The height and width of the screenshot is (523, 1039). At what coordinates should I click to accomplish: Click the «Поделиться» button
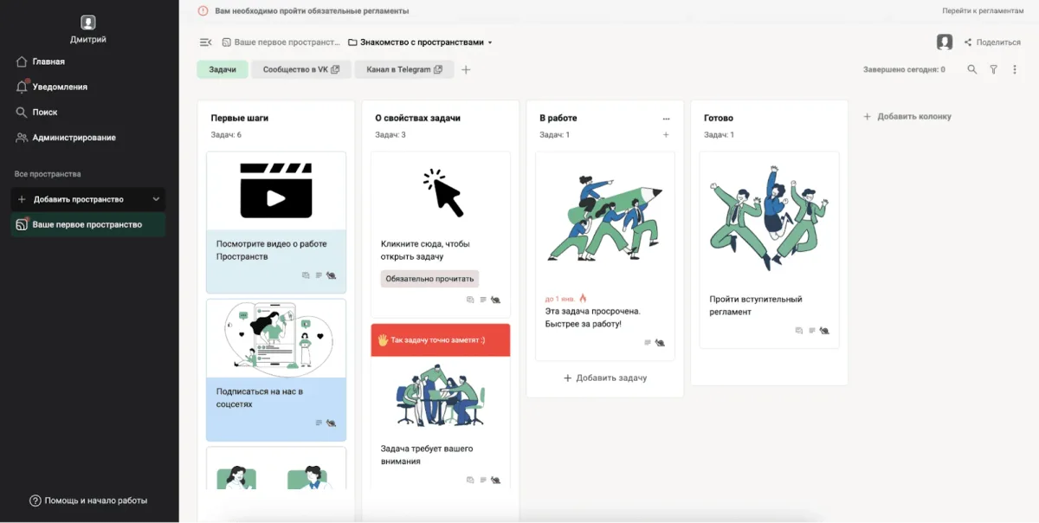click(991, 42)
